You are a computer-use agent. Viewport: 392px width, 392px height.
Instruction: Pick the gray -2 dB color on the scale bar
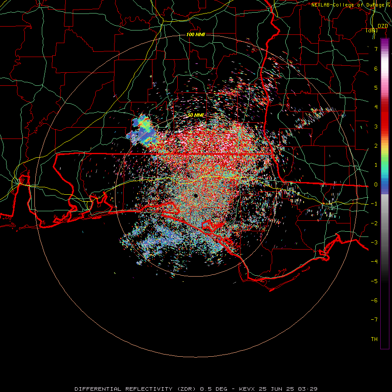point(385,223)
